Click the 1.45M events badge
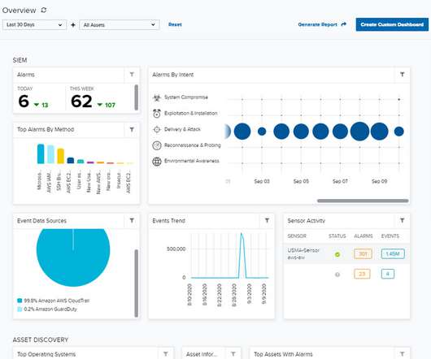Screen dimensions: 431x359 (x=393, y=253)
